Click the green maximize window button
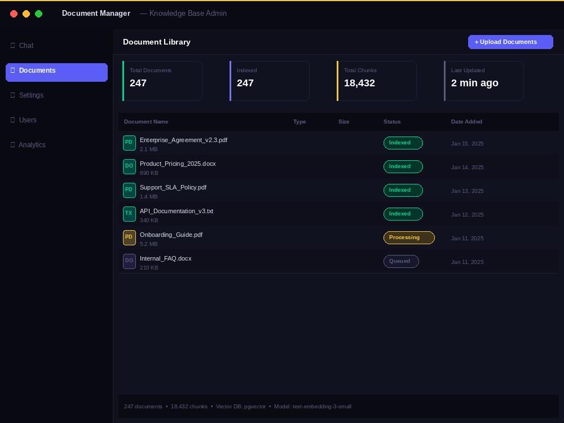Image resolution: width=564 pixels, height=423 pixels. [38, 14]
